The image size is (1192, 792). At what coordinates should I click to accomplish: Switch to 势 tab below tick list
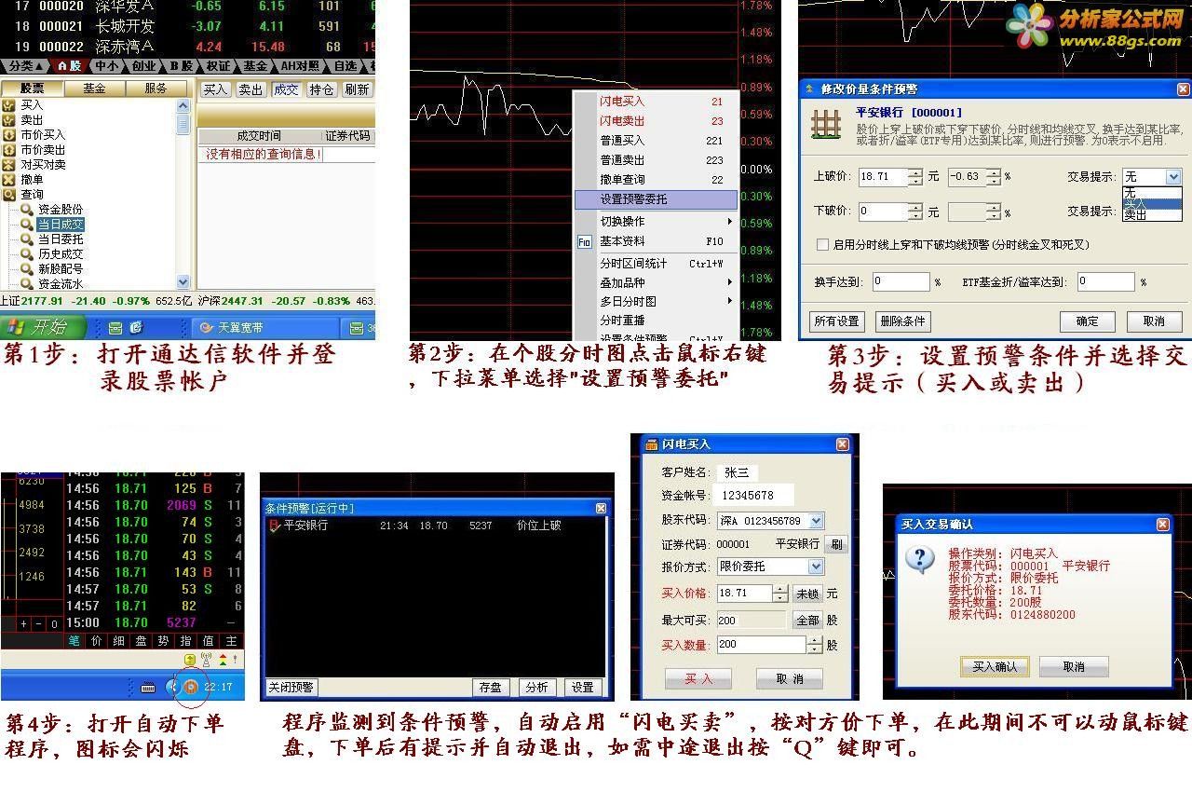(x=164, y=641)
